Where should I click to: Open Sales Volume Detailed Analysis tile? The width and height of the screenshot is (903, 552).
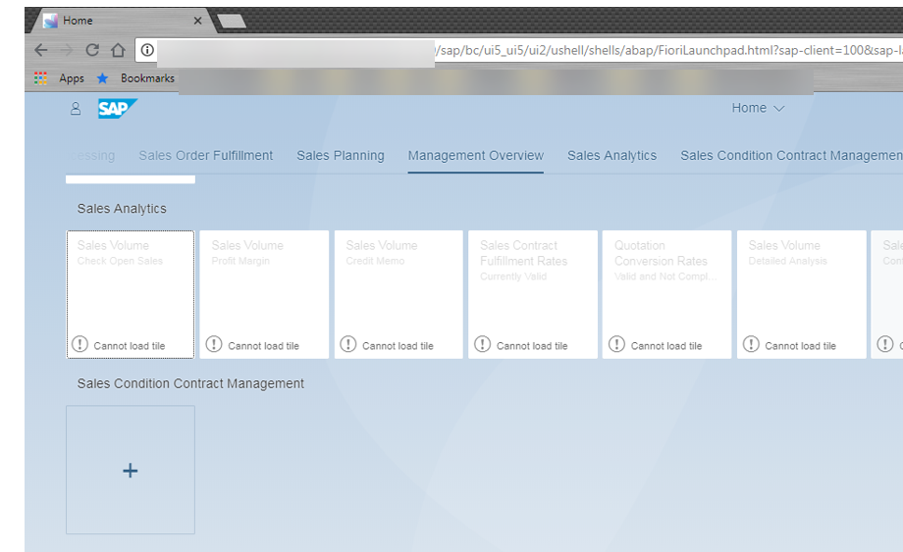coord(802,294)
